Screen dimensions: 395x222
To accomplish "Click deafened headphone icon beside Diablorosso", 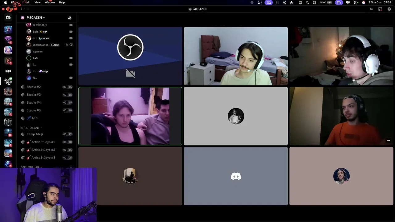I will click(71, 45).
